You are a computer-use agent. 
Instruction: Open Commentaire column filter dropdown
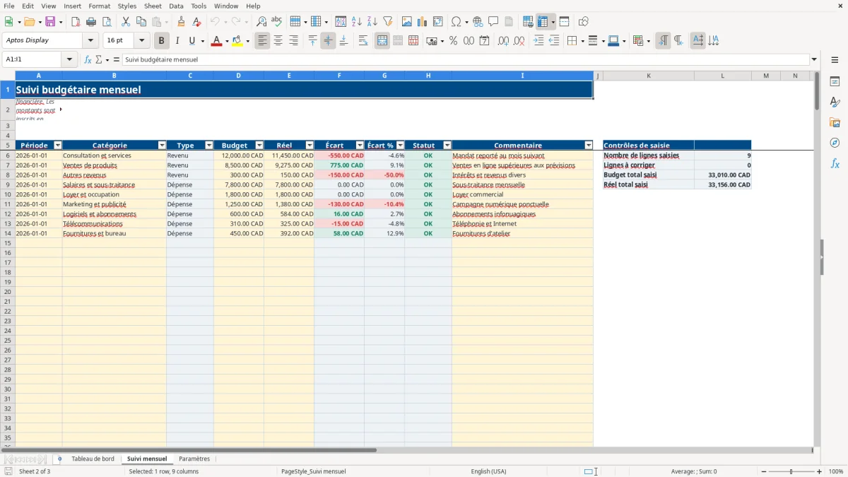[589, 146]
